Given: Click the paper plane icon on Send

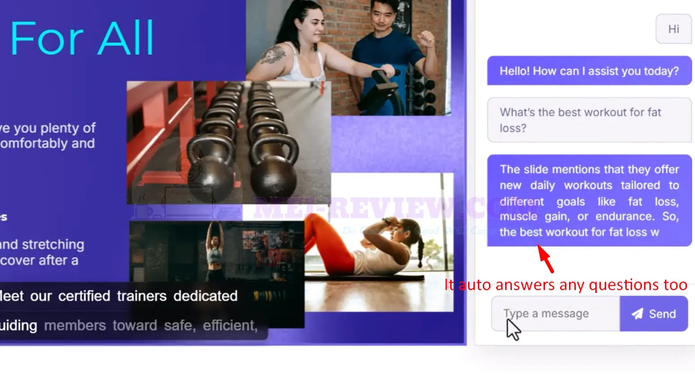Looking at the screenshot, I should (637, 314).
